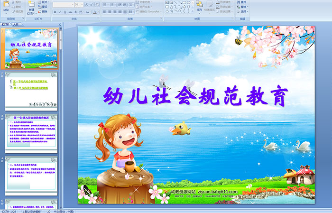Click the Find binoculars button

[242, 2]
